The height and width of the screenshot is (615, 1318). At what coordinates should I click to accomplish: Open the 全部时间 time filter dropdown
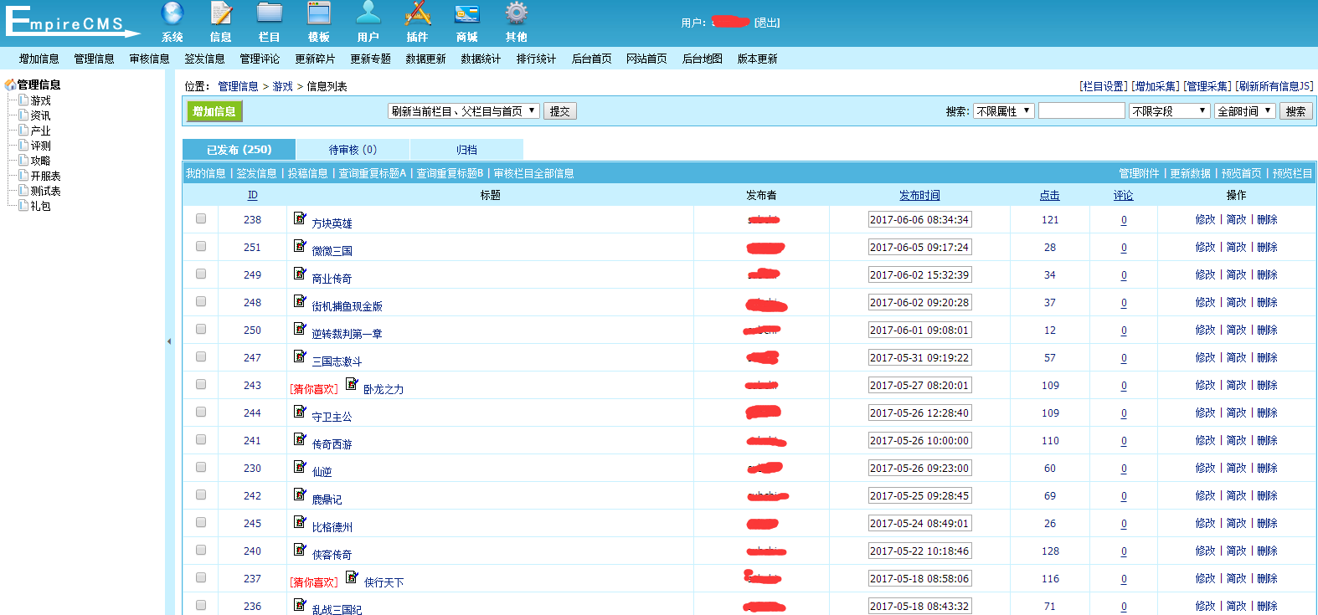(1244, 111)
